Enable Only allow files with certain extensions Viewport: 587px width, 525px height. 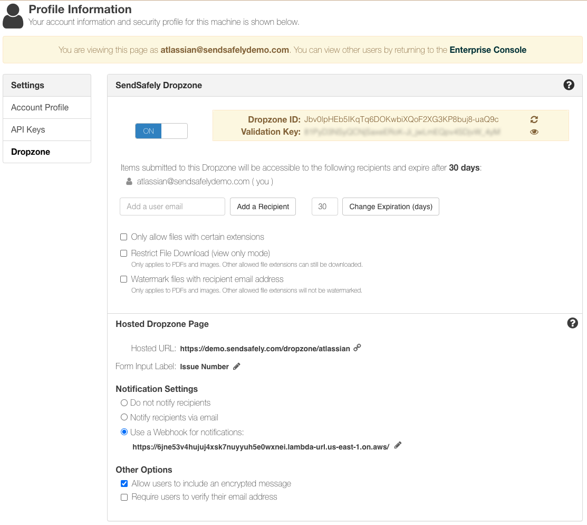pos(123,237)
